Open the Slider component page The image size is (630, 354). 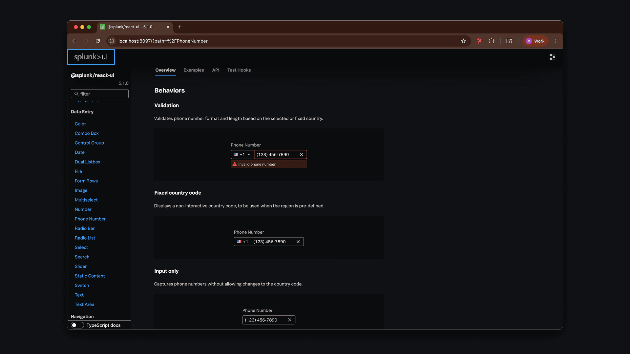point(81,266)
